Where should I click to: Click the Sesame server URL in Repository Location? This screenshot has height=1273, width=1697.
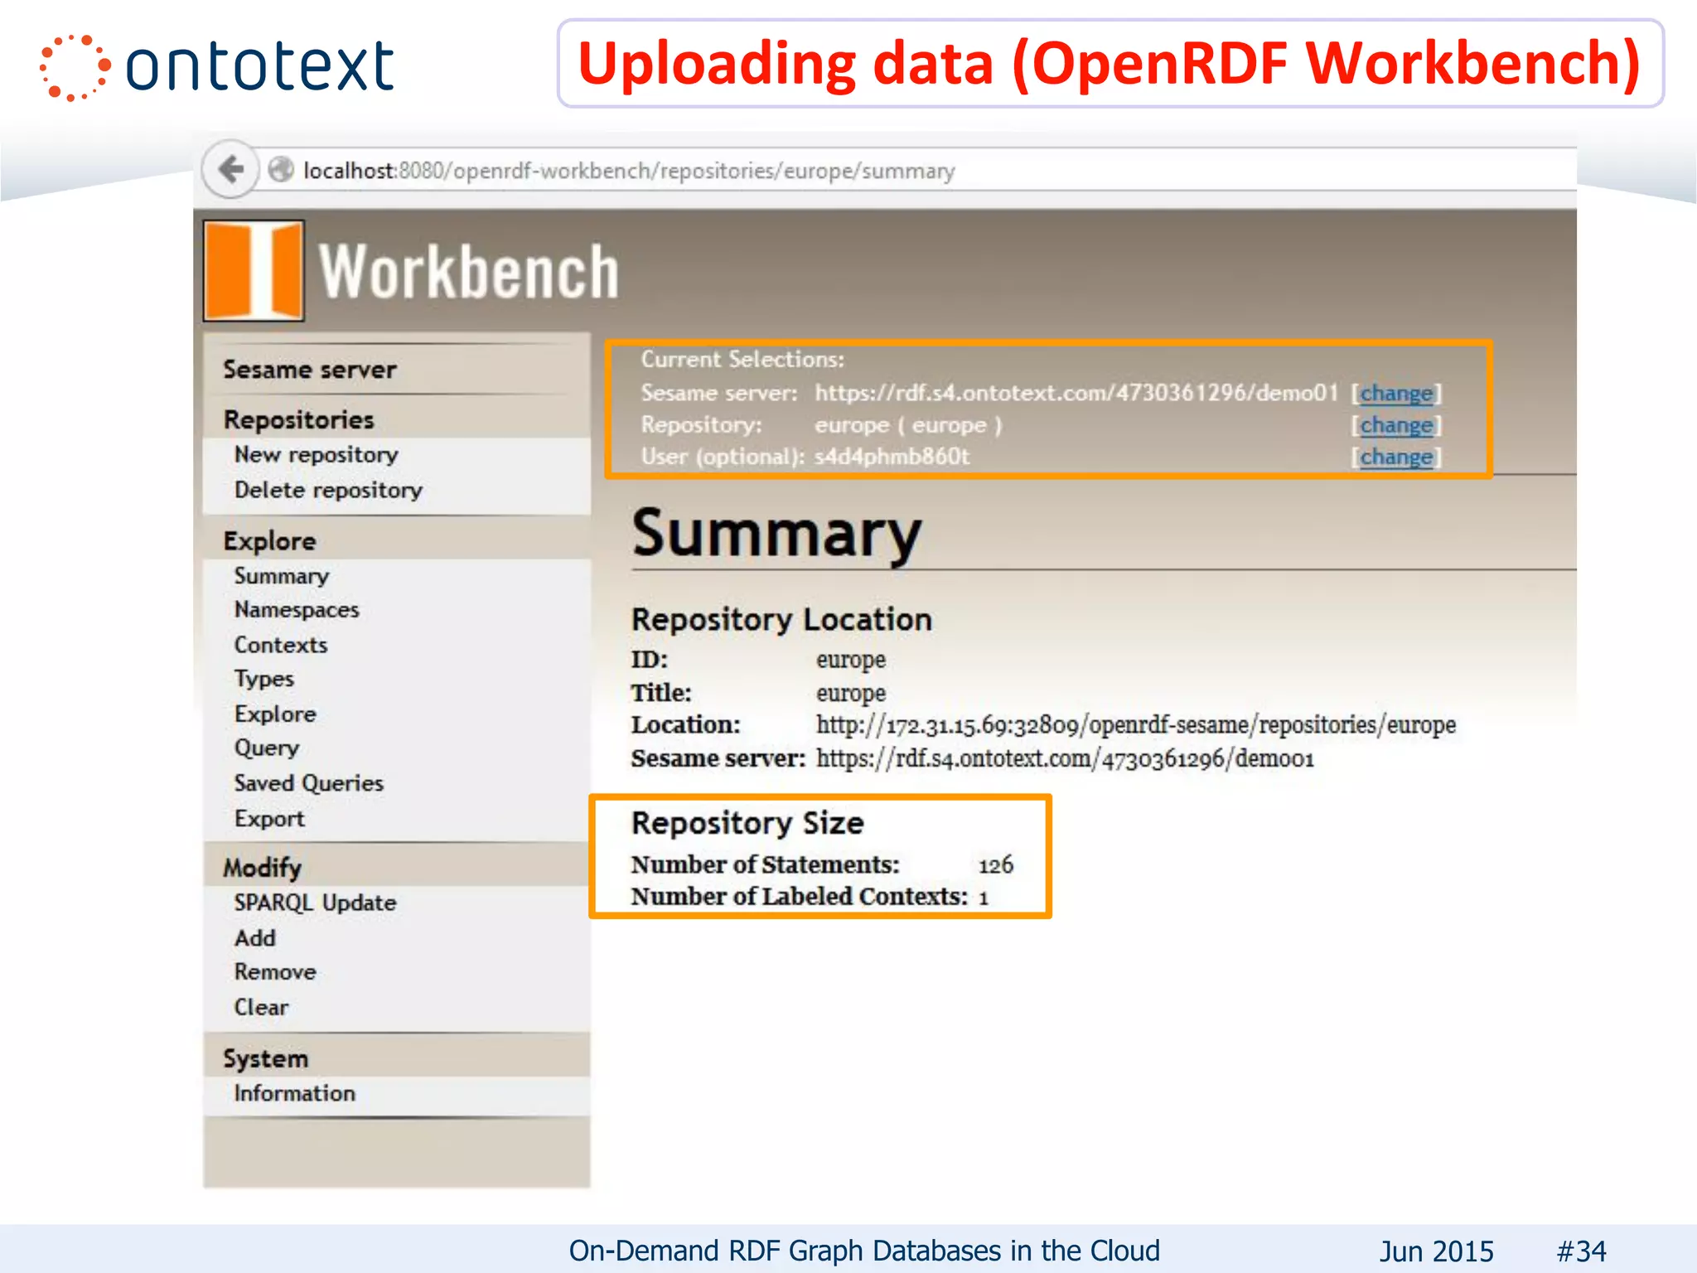[x=1065, y=758]
